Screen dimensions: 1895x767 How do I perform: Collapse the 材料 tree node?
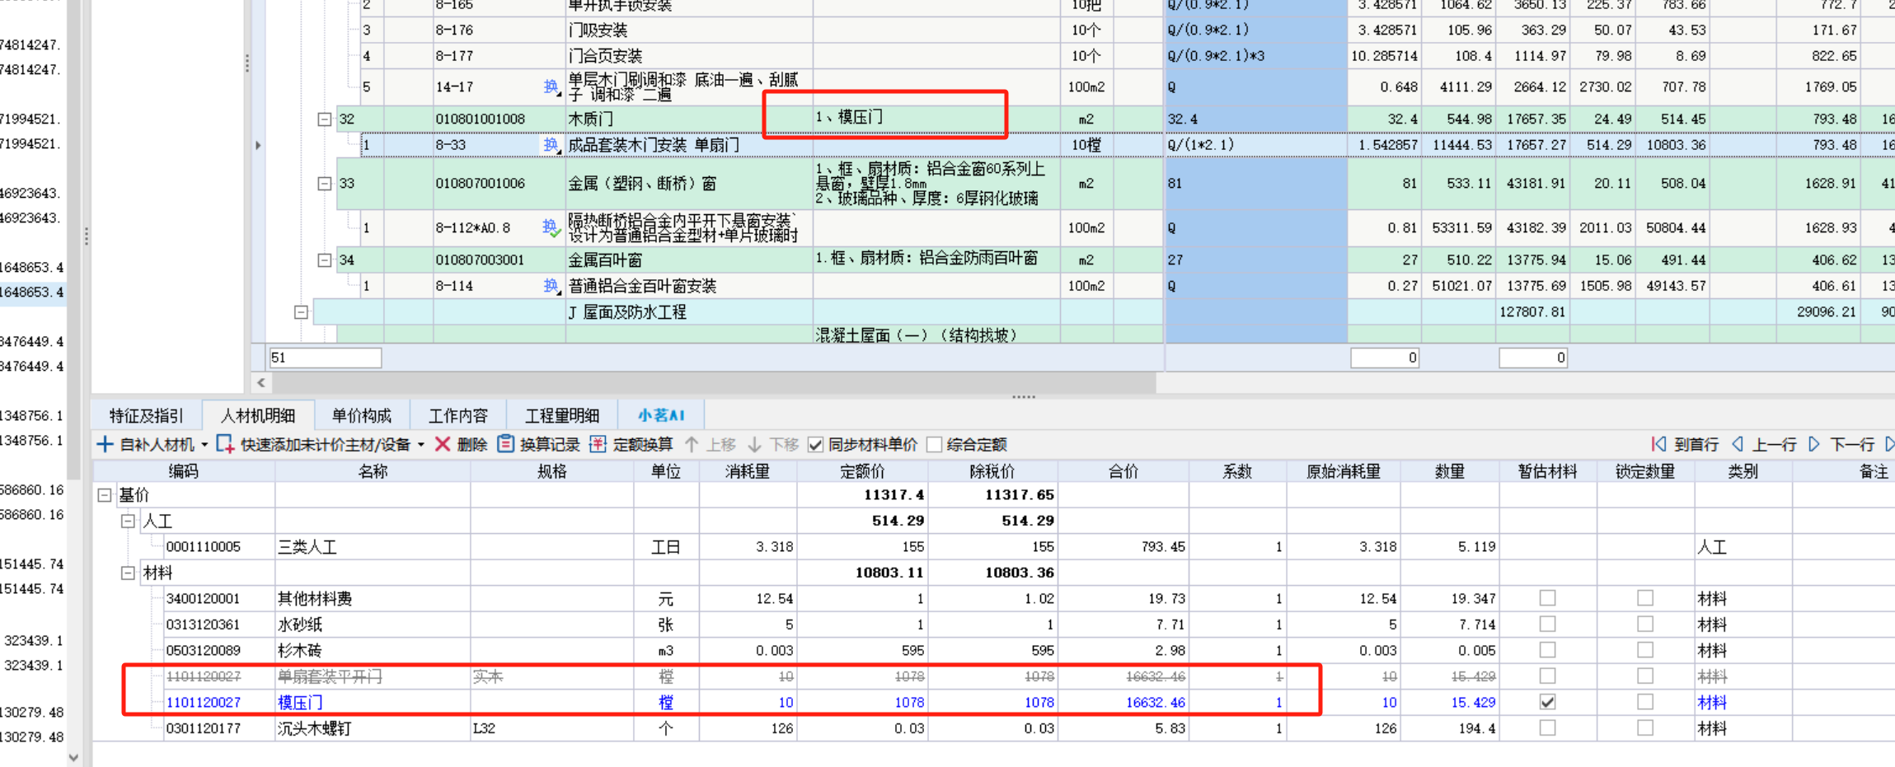click(128, 573)
